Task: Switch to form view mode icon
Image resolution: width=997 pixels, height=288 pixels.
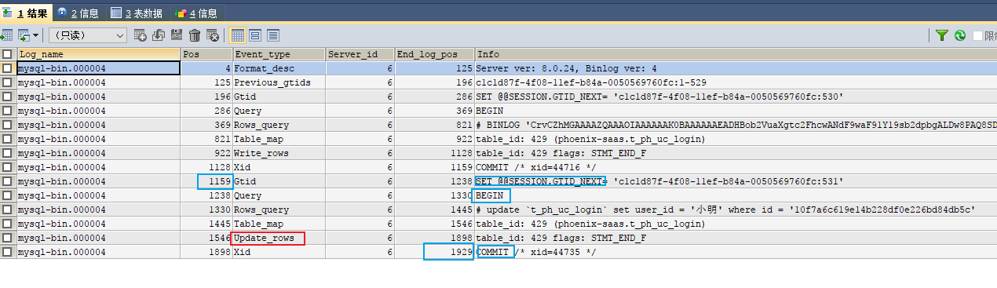Action: (x=255, y=35)
